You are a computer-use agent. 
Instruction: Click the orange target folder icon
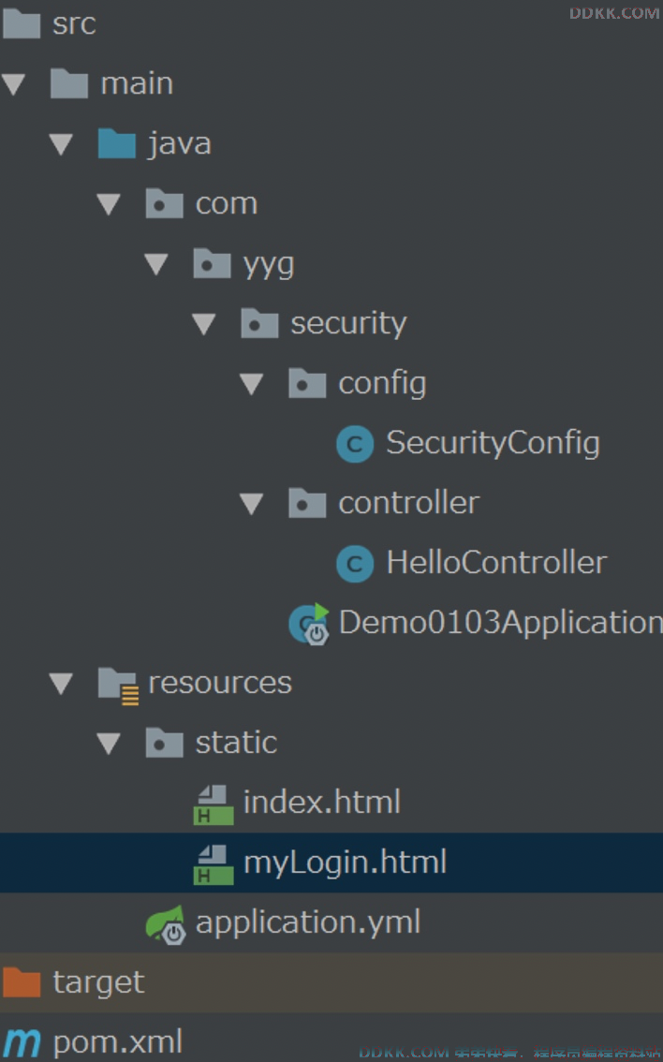click(x=22, y=982)
